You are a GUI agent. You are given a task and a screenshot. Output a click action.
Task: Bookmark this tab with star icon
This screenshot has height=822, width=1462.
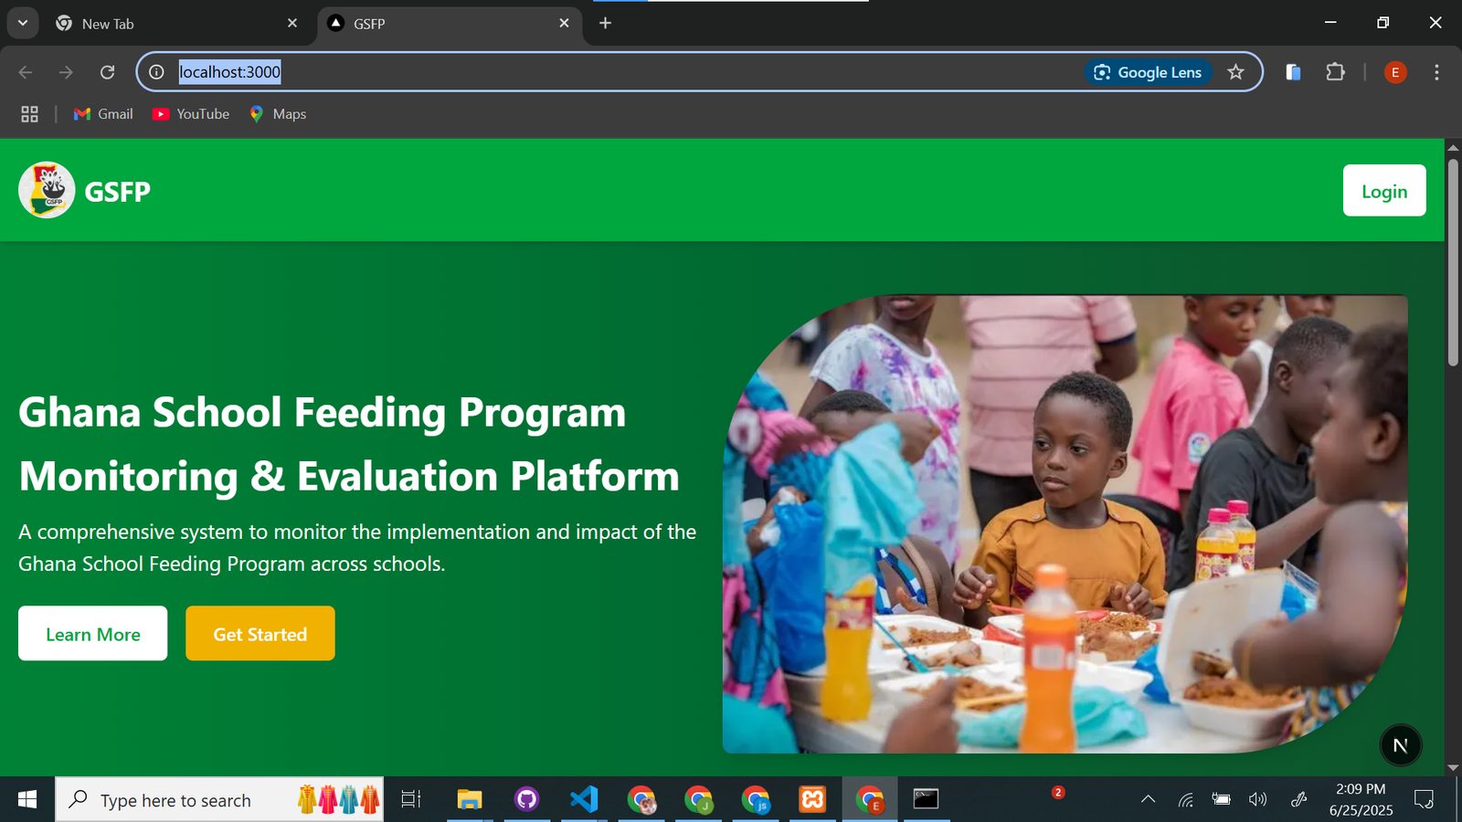[x=1235, y=72]
